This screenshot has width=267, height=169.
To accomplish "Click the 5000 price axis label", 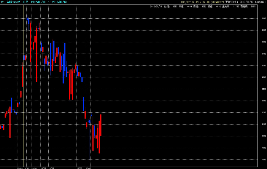I will tap(264, 18).
